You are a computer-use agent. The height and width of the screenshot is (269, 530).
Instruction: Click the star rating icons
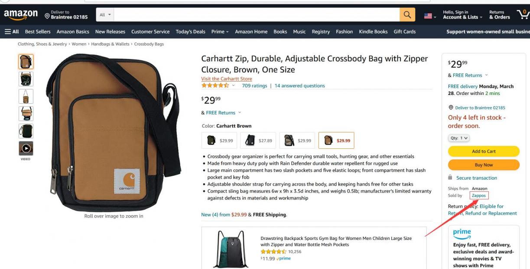tap(215, 85)
